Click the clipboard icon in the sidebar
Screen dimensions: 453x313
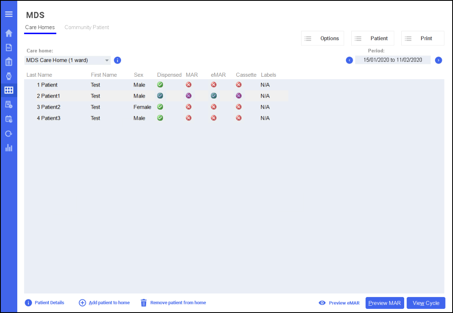click(9, 62)
